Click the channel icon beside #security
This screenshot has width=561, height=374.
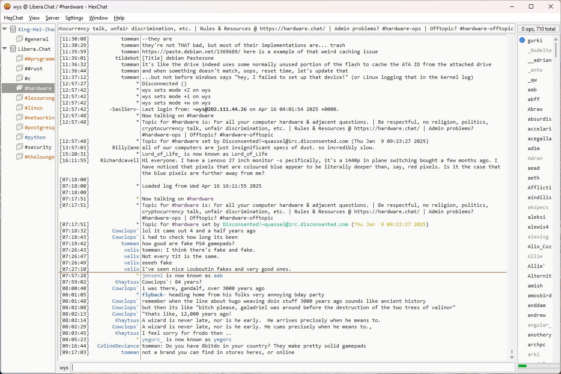20,147
